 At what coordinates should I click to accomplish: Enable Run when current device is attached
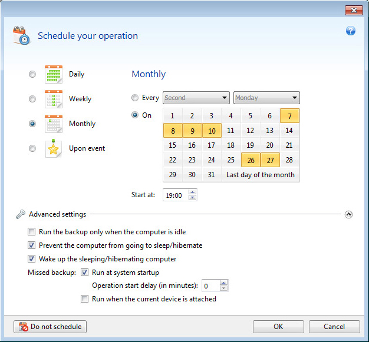(85, 299)
